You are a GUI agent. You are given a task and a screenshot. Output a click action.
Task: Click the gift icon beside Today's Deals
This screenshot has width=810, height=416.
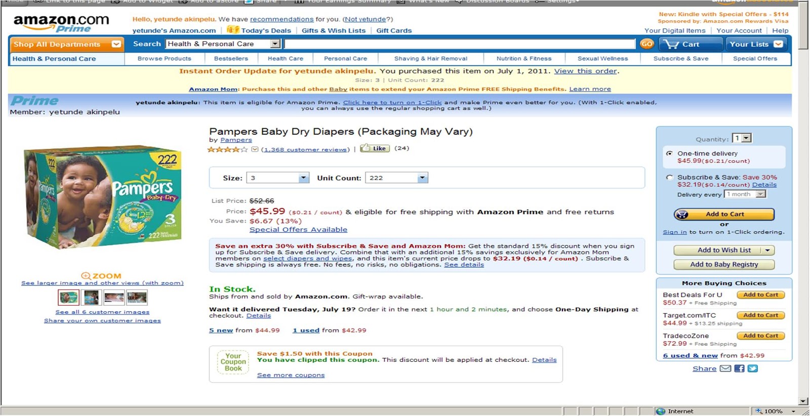click(233, 30)
